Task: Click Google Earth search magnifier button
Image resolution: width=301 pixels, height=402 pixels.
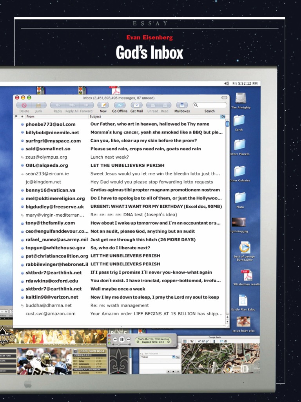Action: click(x=178, y=357)
